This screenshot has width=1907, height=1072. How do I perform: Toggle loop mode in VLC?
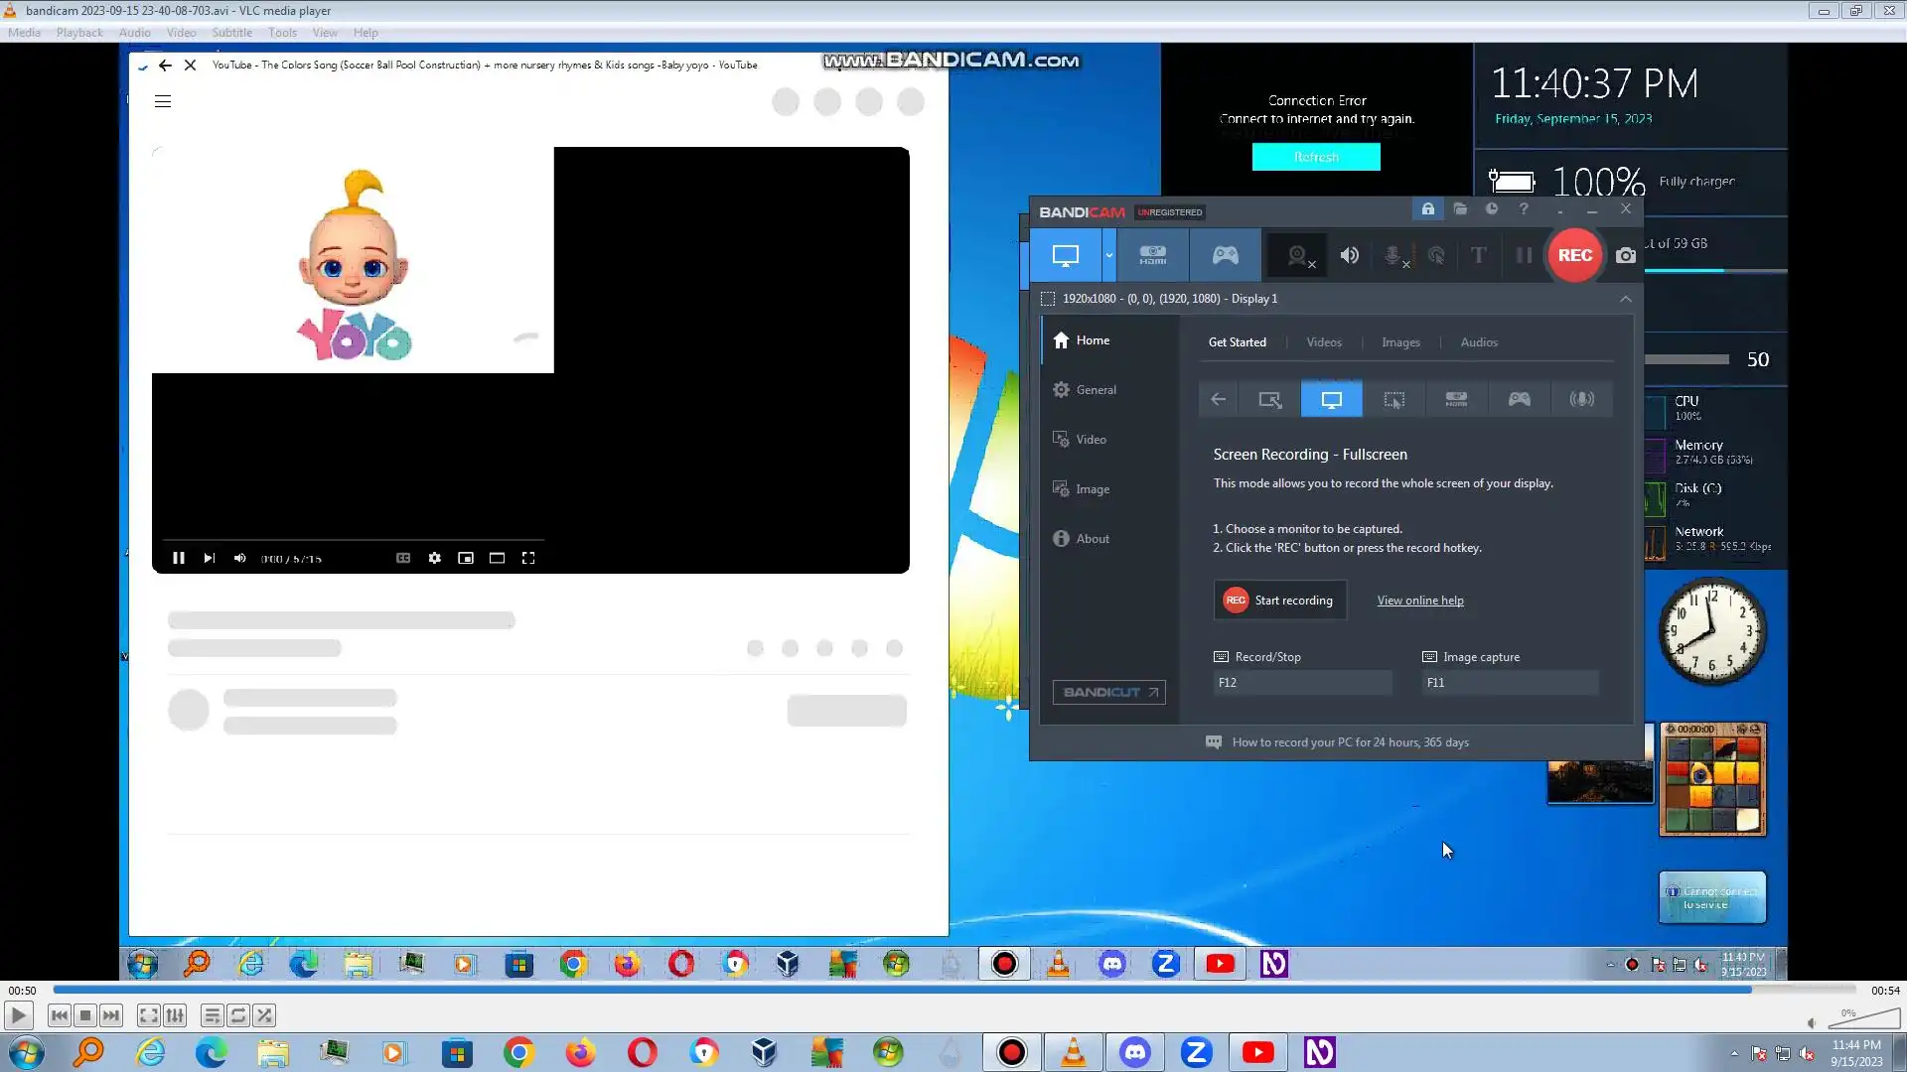click(x=238, y=1015)
